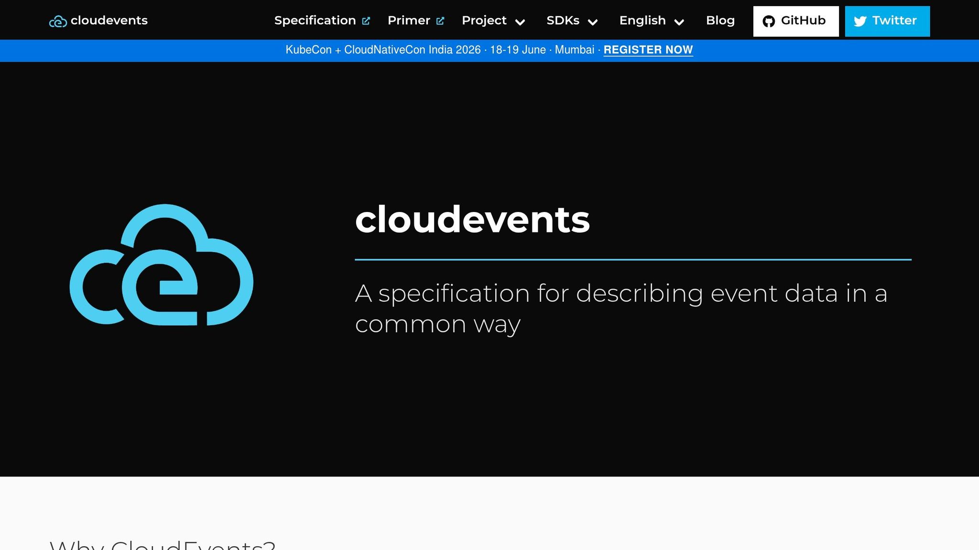Click the cloudevents hero heading
The height and width of the screenshot is (550, 979).
tap(472, 220)
